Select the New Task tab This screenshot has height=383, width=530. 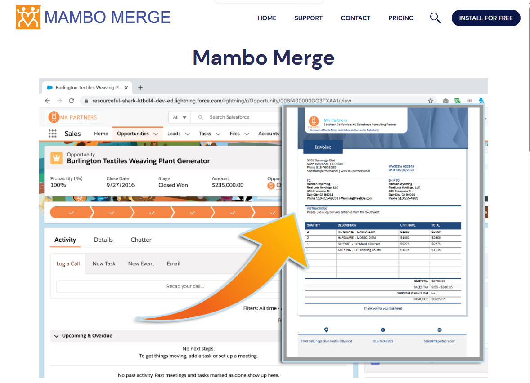(x=104, y=263)
